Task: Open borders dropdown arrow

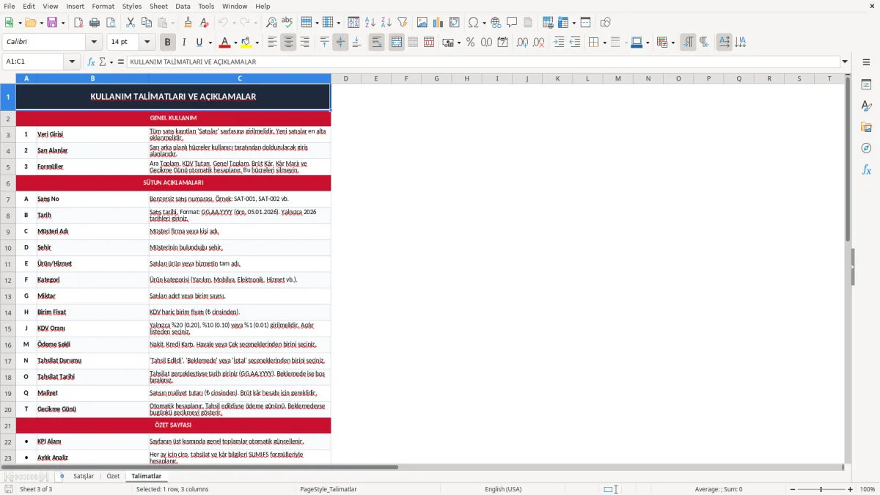Action: coord(604,43)
